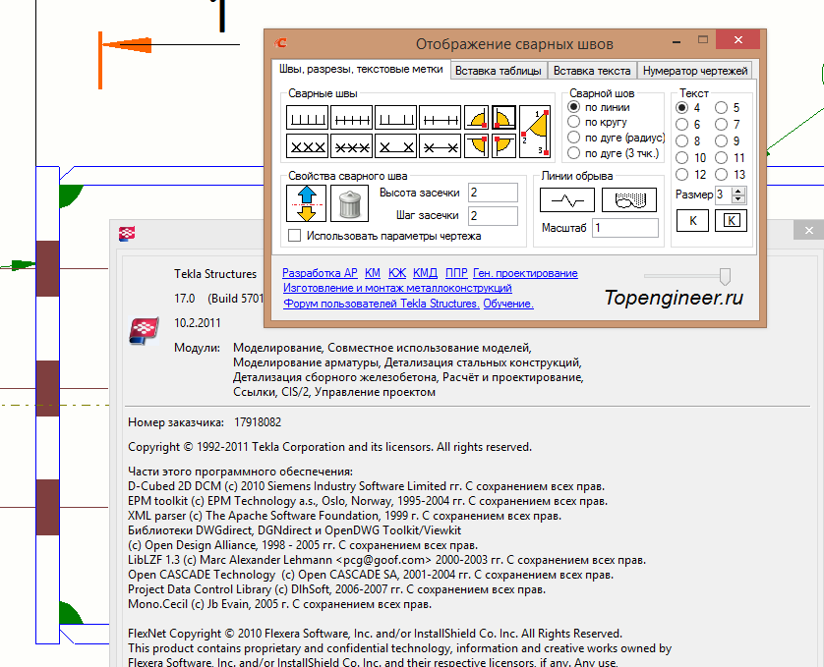Select the sparse crossed-tick weld seam icon

[x=440, y=118]
